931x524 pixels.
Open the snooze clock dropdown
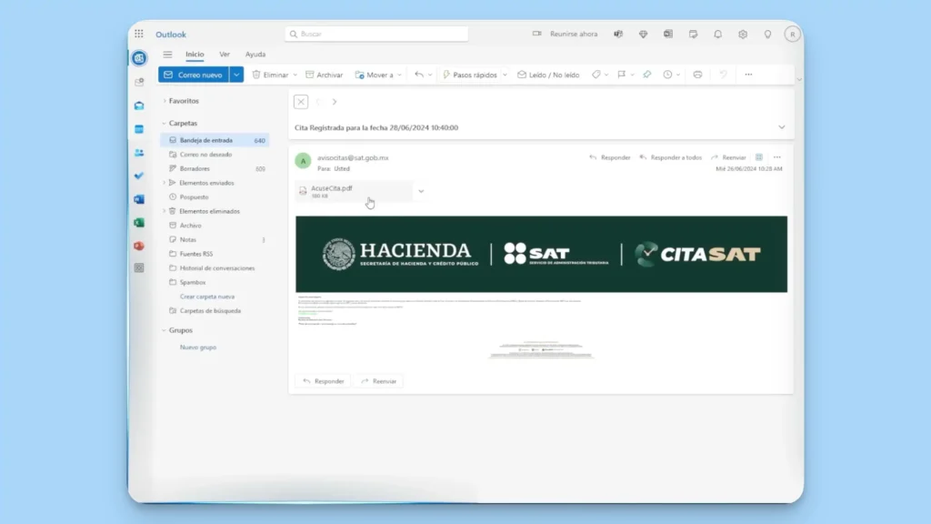677,75
